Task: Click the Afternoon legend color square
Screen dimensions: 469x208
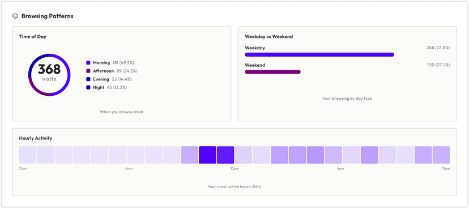Action: click(x=88, y=71)
